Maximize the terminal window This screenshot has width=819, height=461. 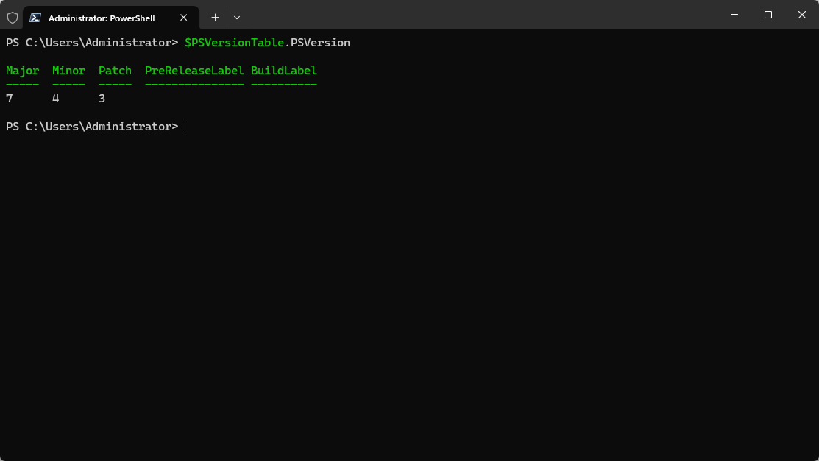(768, 15)
